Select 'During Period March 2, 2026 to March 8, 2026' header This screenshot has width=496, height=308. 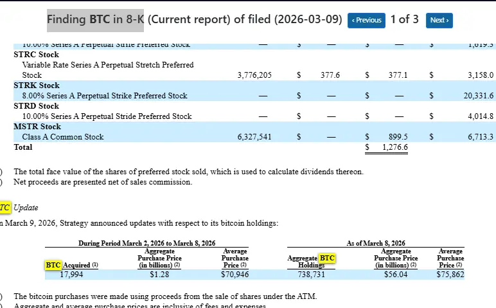[x=146, y=243]
